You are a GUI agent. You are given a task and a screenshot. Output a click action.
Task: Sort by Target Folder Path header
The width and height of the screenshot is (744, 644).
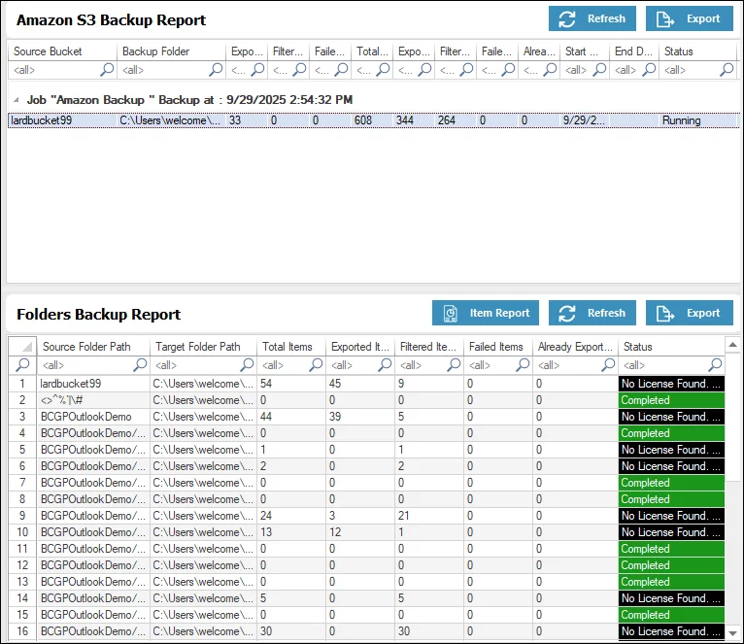tap(204, 347)
